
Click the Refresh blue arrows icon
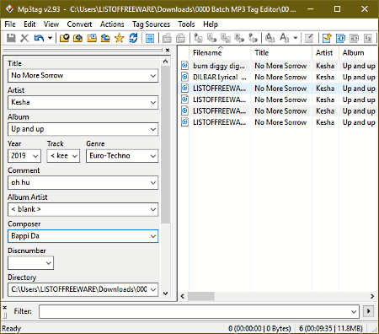click(133, 38)
